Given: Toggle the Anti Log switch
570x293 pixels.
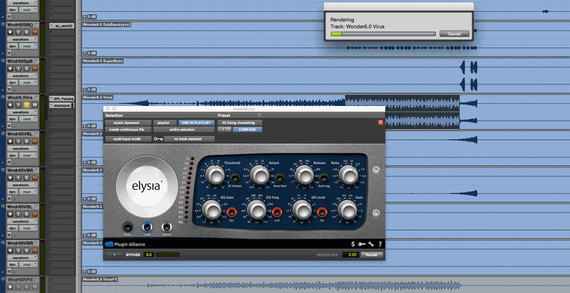Looking at the screenshot, I should [324, 178].
